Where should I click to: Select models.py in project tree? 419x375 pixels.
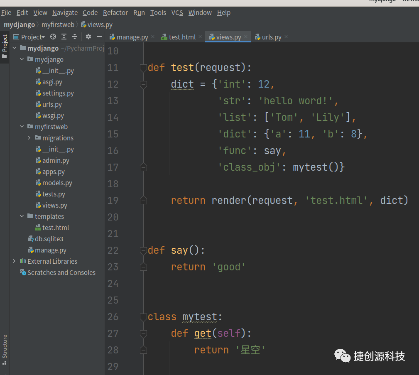pyautogui.click(x=54, y=183)
